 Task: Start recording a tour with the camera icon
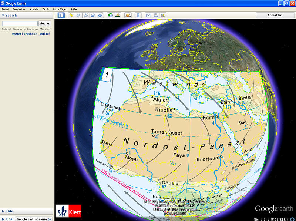click(x=101, y=15)
